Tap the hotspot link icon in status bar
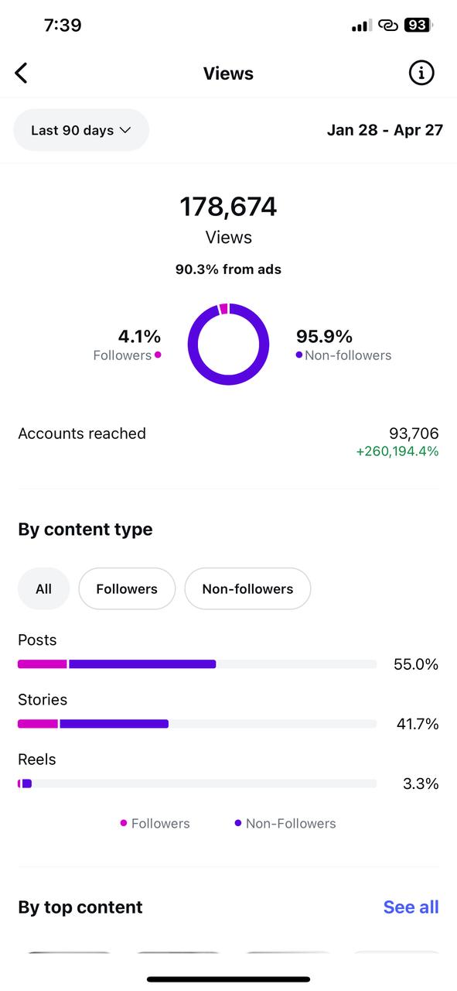 pos(388,26)
